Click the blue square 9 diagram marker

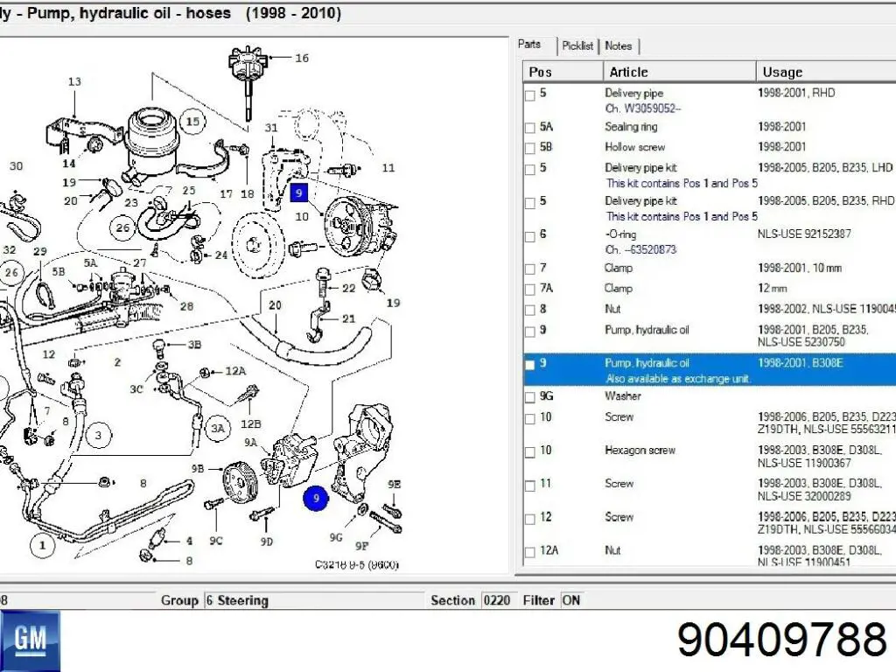coord(299,192)
